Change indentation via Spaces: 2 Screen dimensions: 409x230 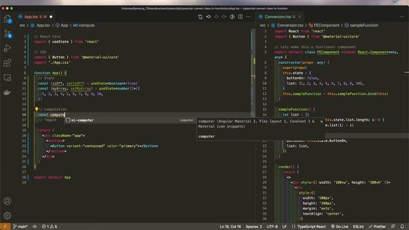[x=254, y=227]
